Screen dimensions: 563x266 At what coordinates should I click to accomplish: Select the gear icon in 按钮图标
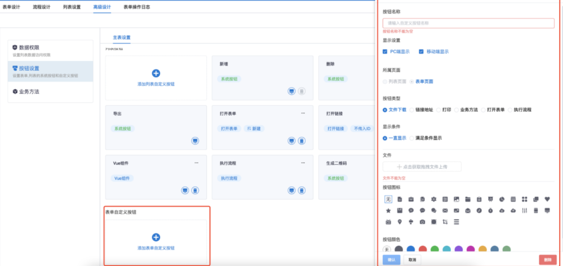coord(434,199)
